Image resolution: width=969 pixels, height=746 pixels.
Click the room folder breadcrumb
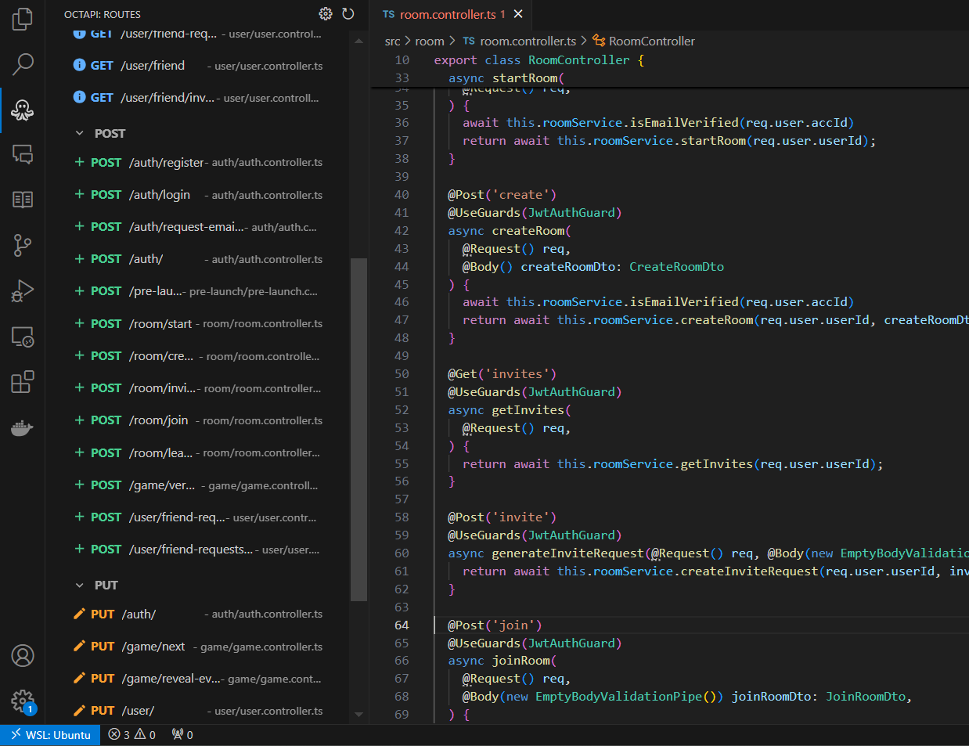[429, 41]
